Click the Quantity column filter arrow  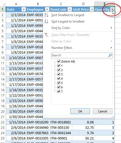[x=112, y=9]
